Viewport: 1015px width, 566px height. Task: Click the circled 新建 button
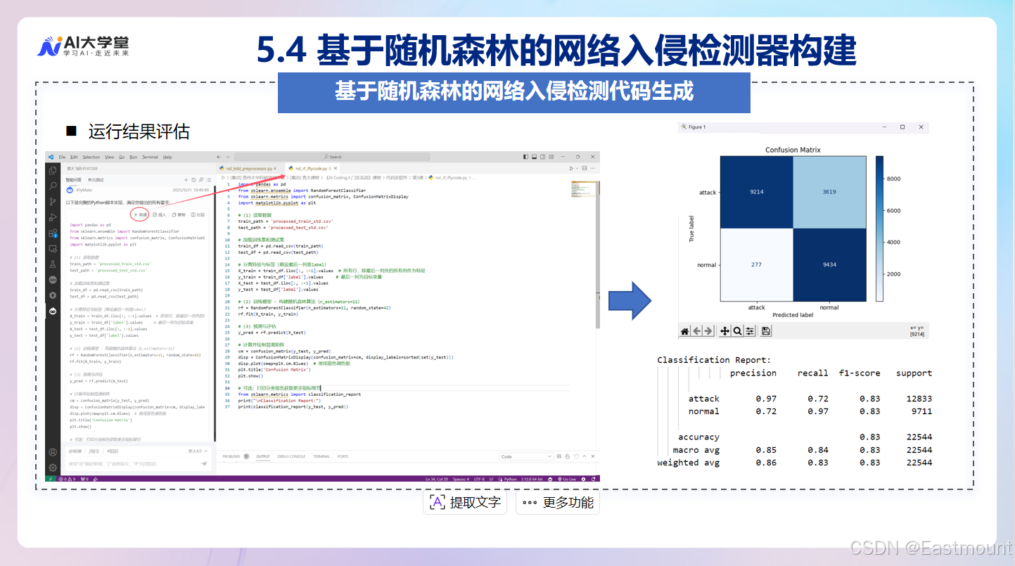pos(139,214)
